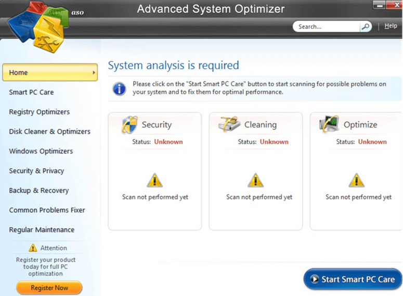
Task: Click the Register Now button
Action: pyautogui.click(x=49, y=288)
